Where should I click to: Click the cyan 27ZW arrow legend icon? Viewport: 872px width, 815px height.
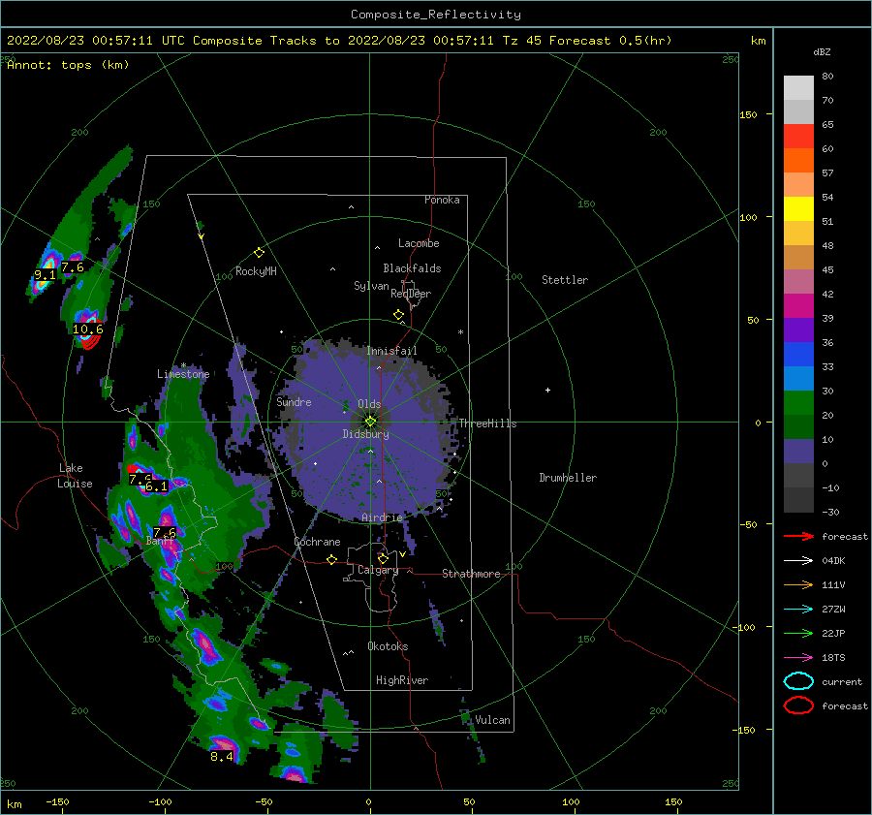[x=798, y=610]
